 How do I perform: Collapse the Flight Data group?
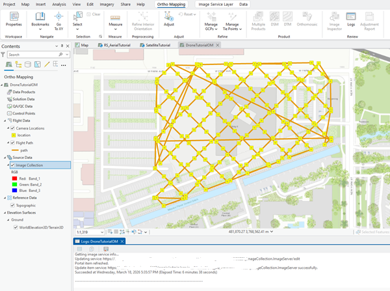pos(5,120)
